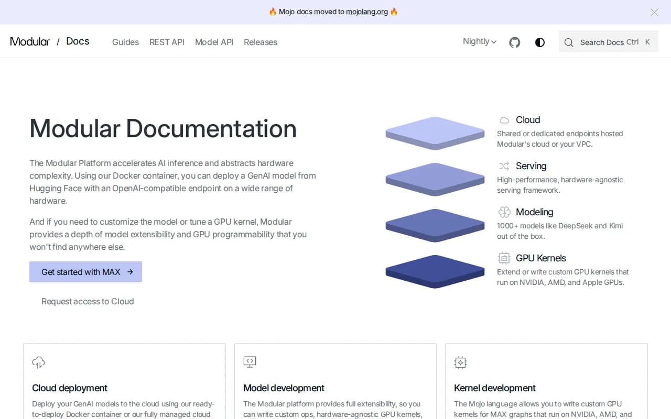Screen dimensions: 671x419
Task: Toggle dark/light theme icon
Action: 540,42
